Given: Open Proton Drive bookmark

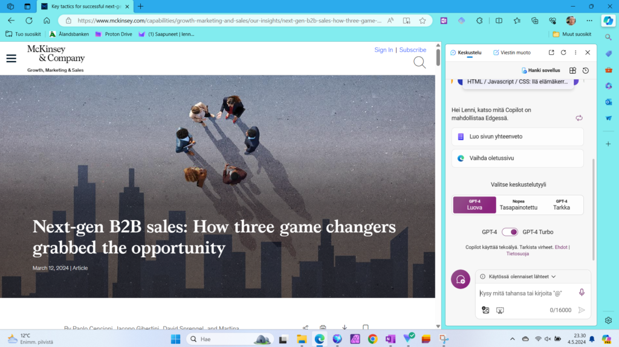Looking at the screenshot, I should coord(114,34).
